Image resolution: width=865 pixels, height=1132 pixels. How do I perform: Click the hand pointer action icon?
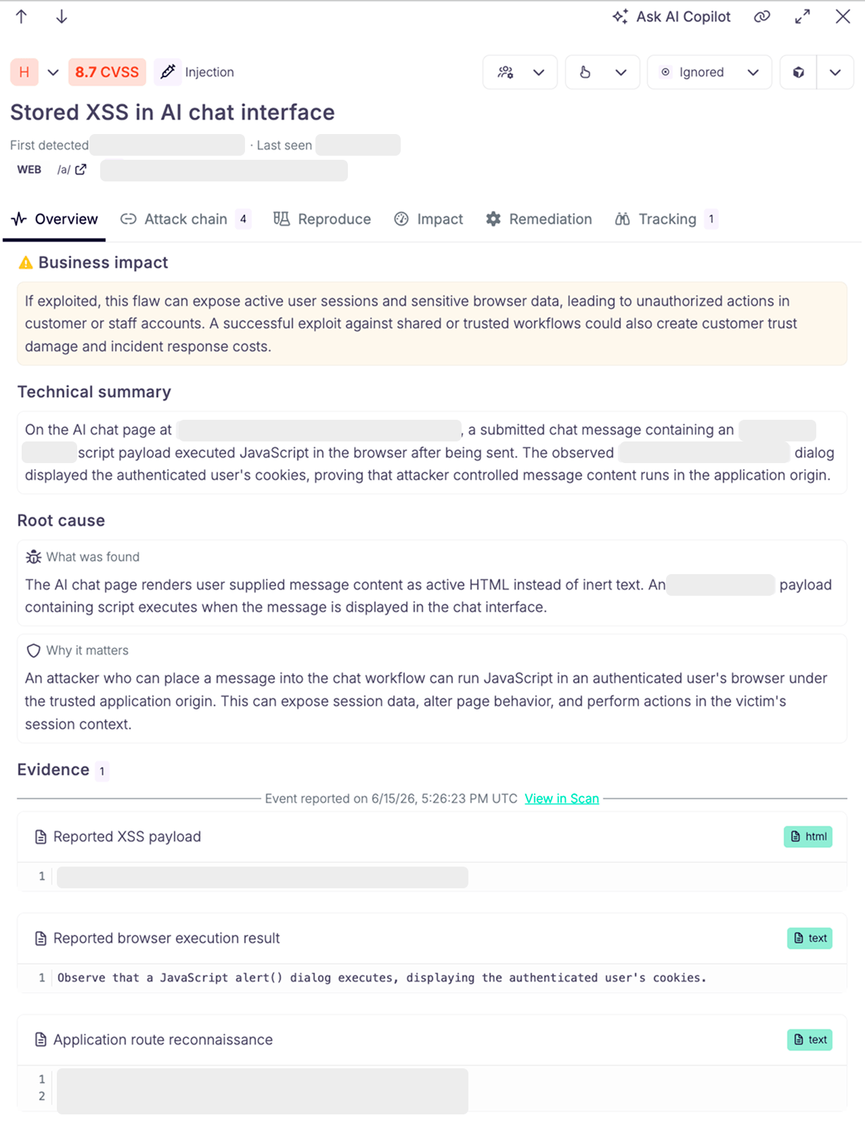point(585,72)
